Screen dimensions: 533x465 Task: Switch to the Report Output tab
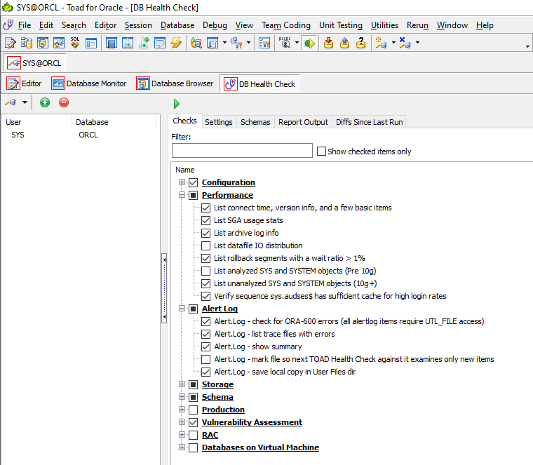coord(303,122)
